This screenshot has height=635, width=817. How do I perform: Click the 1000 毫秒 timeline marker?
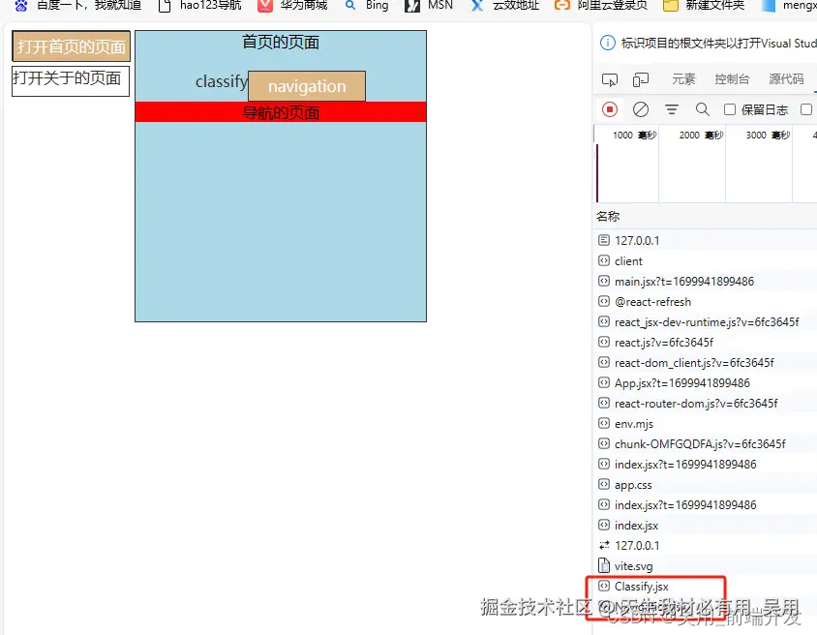[x=635, y=136]
